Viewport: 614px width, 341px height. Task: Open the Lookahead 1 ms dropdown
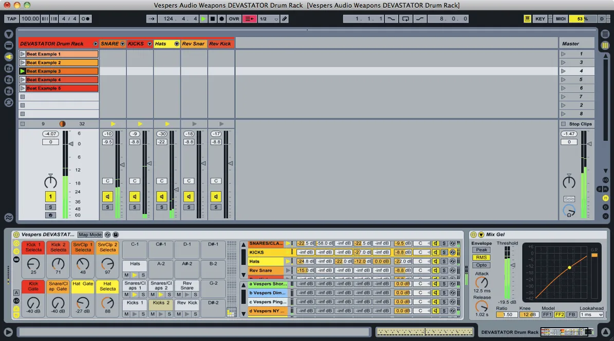(592, 314)
